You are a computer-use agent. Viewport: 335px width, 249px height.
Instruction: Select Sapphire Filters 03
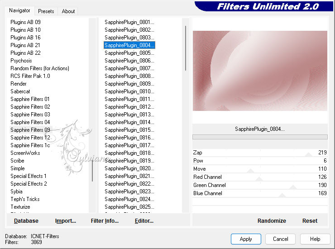tap(30, 115)
